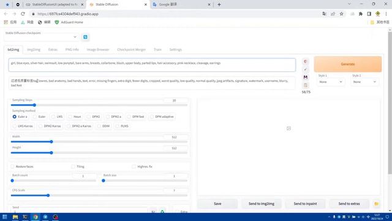Click the CFG Scale slider handle
The height and width of the screenshot is (221, 392).
(48, 195)
